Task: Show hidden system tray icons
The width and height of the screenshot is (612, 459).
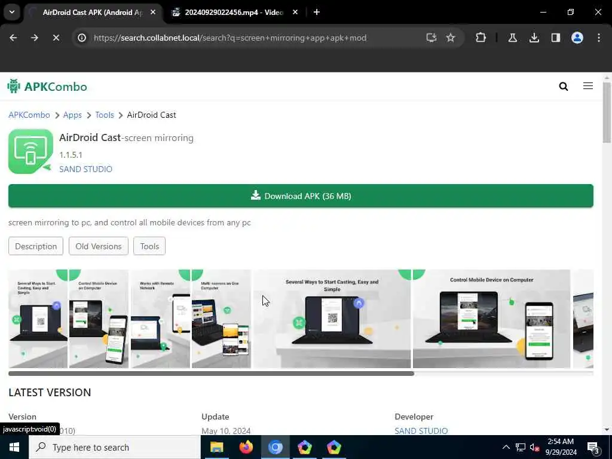Action: coord(506,447)
